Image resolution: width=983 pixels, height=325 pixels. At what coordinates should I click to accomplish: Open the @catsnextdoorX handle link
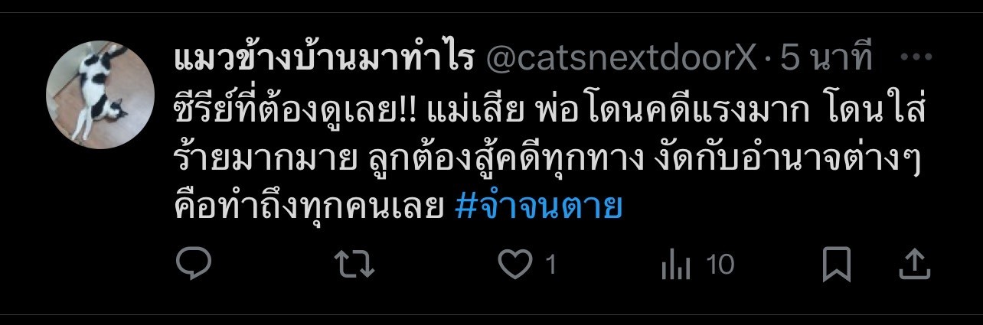[x=622, y=59]
